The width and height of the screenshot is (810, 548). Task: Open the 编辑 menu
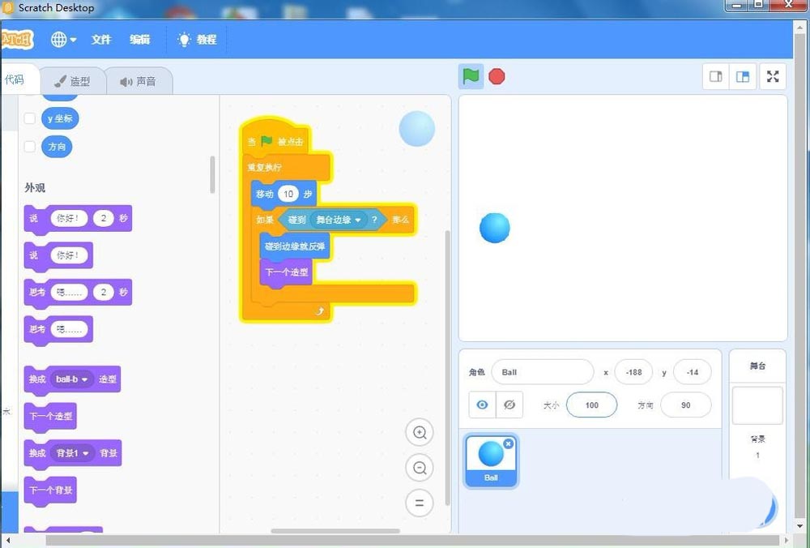139,39
